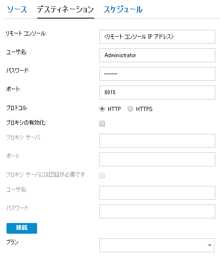Image resolution: width=220 pixels, height=269 pixels.
Task: Click the HTTPS label text
Action: pyautogui.click(x=144, y=109)
